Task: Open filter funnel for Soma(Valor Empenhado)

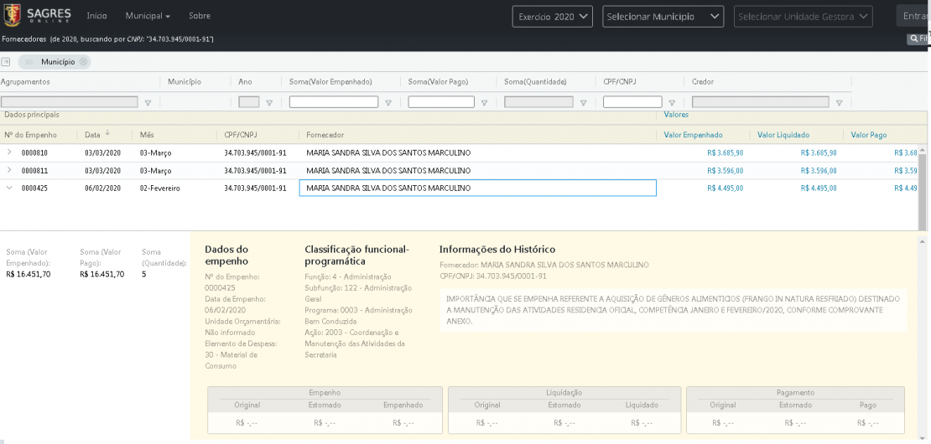Action: [388, 103]
